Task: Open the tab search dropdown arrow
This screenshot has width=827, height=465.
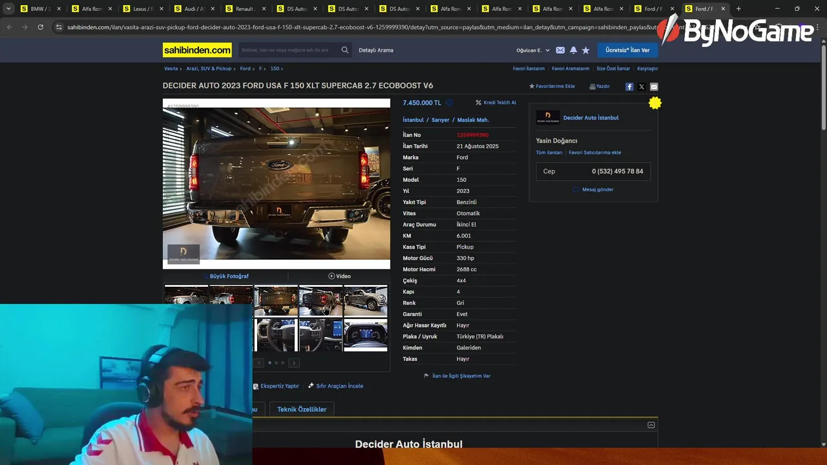Action: (x=8, y=9)
